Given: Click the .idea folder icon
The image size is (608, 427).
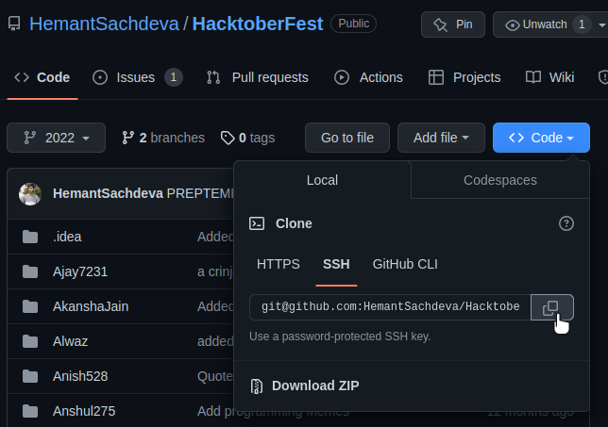Looking at the screenshot, I should [x=30, y=237].
